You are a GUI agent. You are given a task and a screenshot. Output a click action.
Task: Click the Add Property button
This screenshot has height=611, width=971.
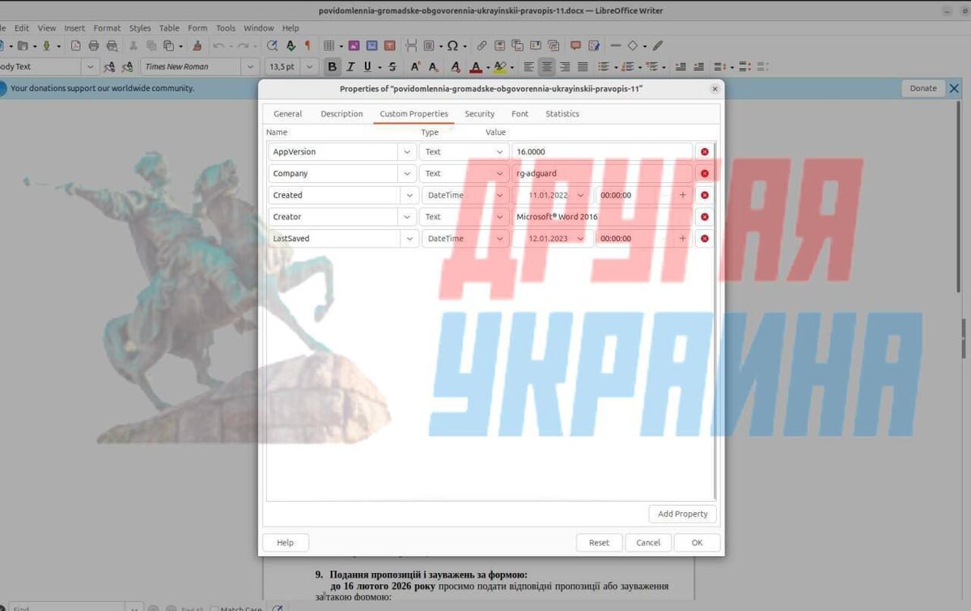coord(682,514)
